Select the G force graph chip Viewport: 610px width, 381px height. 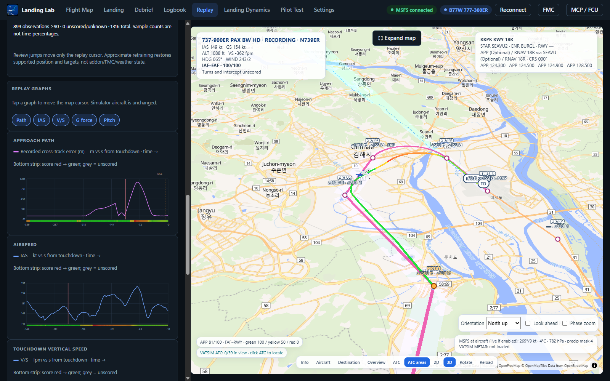[x=84, y=120]
